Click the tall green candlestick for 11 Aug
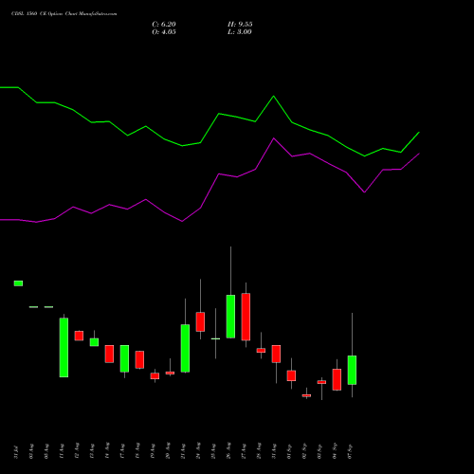The height and width of the screenshot is (474, 474). click(x=64, y=348)
